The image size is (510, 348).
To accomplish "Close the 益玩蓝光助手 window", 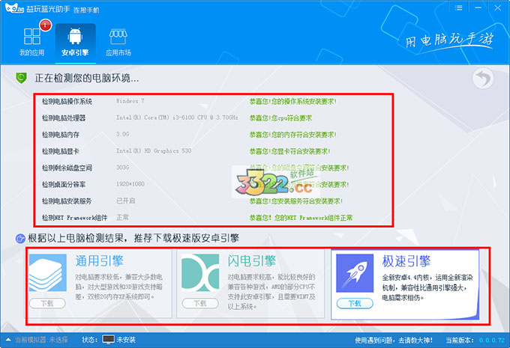I will (x=498, y=7).
